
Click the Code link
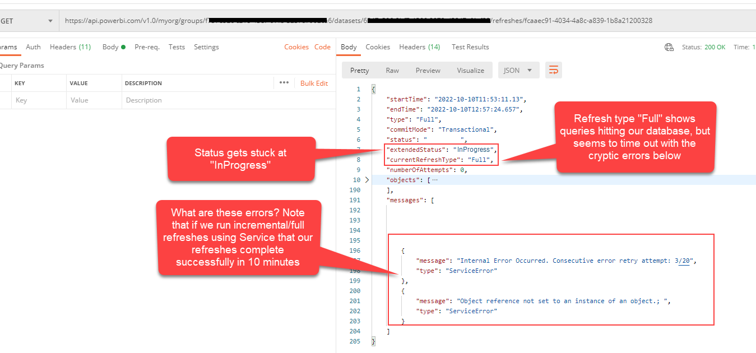click(x=322, y=47)
